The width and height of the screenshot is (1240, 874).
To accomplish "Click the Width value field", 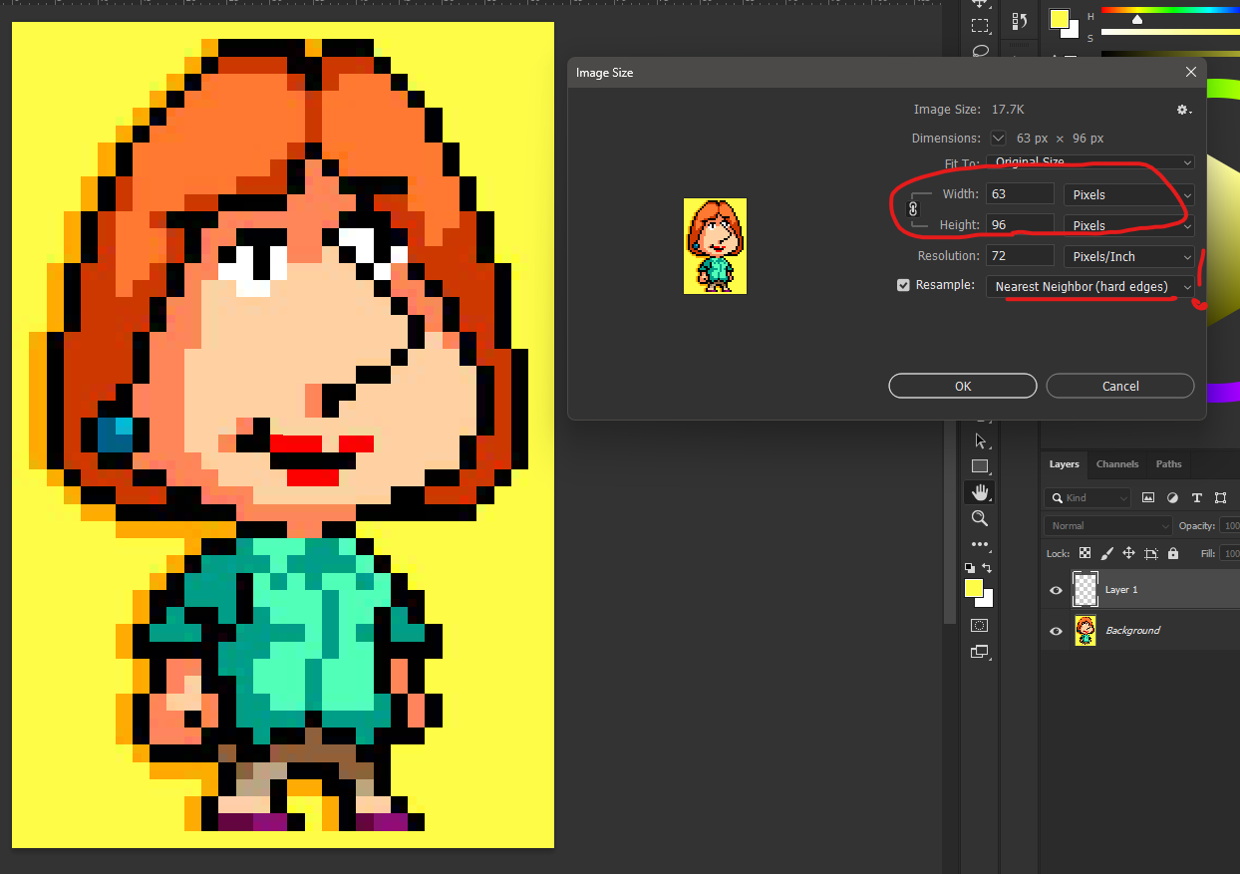I will coord(1020,194).
